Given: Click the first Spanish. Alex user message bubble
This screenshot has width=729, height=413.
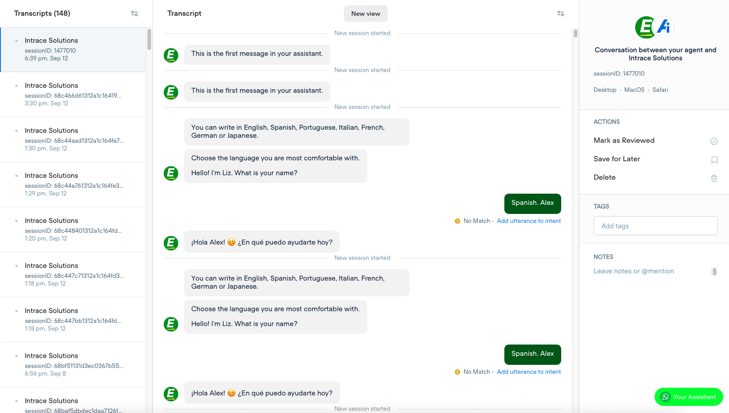Looking at the screenshot, I should (x=532, y=204).
